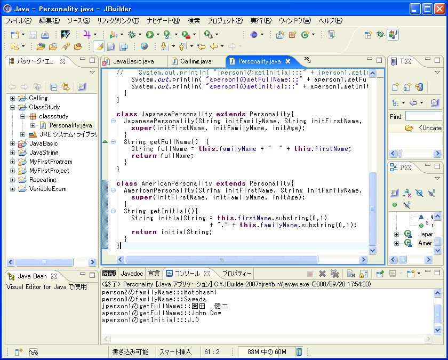Run garbage collection via trash can icon
Viewport: 448px width, 360px height.
(x=299, y=352)
